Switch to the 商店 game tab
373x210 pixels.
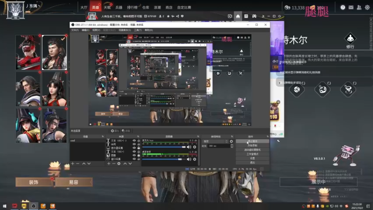[x=169, y=7]
